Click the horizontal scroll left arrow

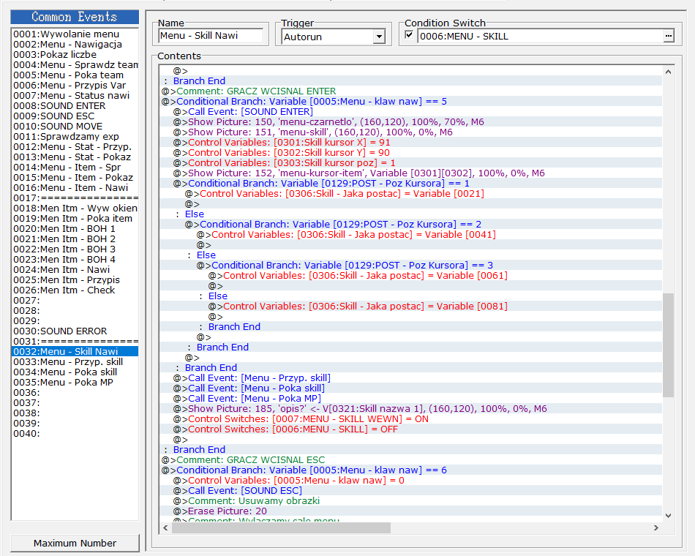pos(166,527)
